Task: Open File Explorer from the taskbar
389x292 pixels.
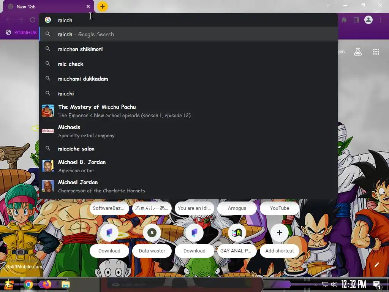Action: 66,284
